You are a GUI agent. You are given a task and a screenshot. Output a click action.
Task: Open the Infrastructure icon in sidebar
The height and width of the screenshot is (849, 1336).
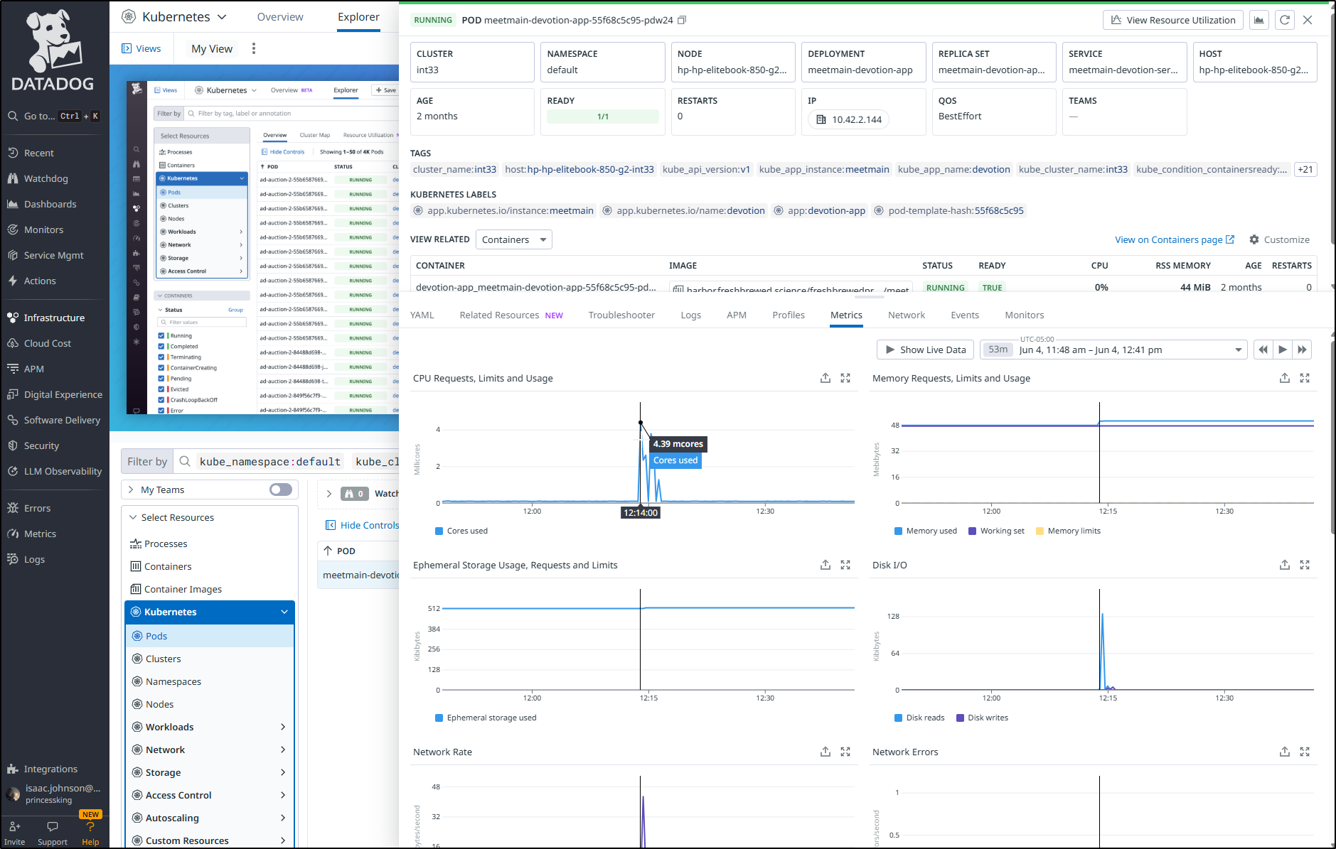click(x=13, y=318)
